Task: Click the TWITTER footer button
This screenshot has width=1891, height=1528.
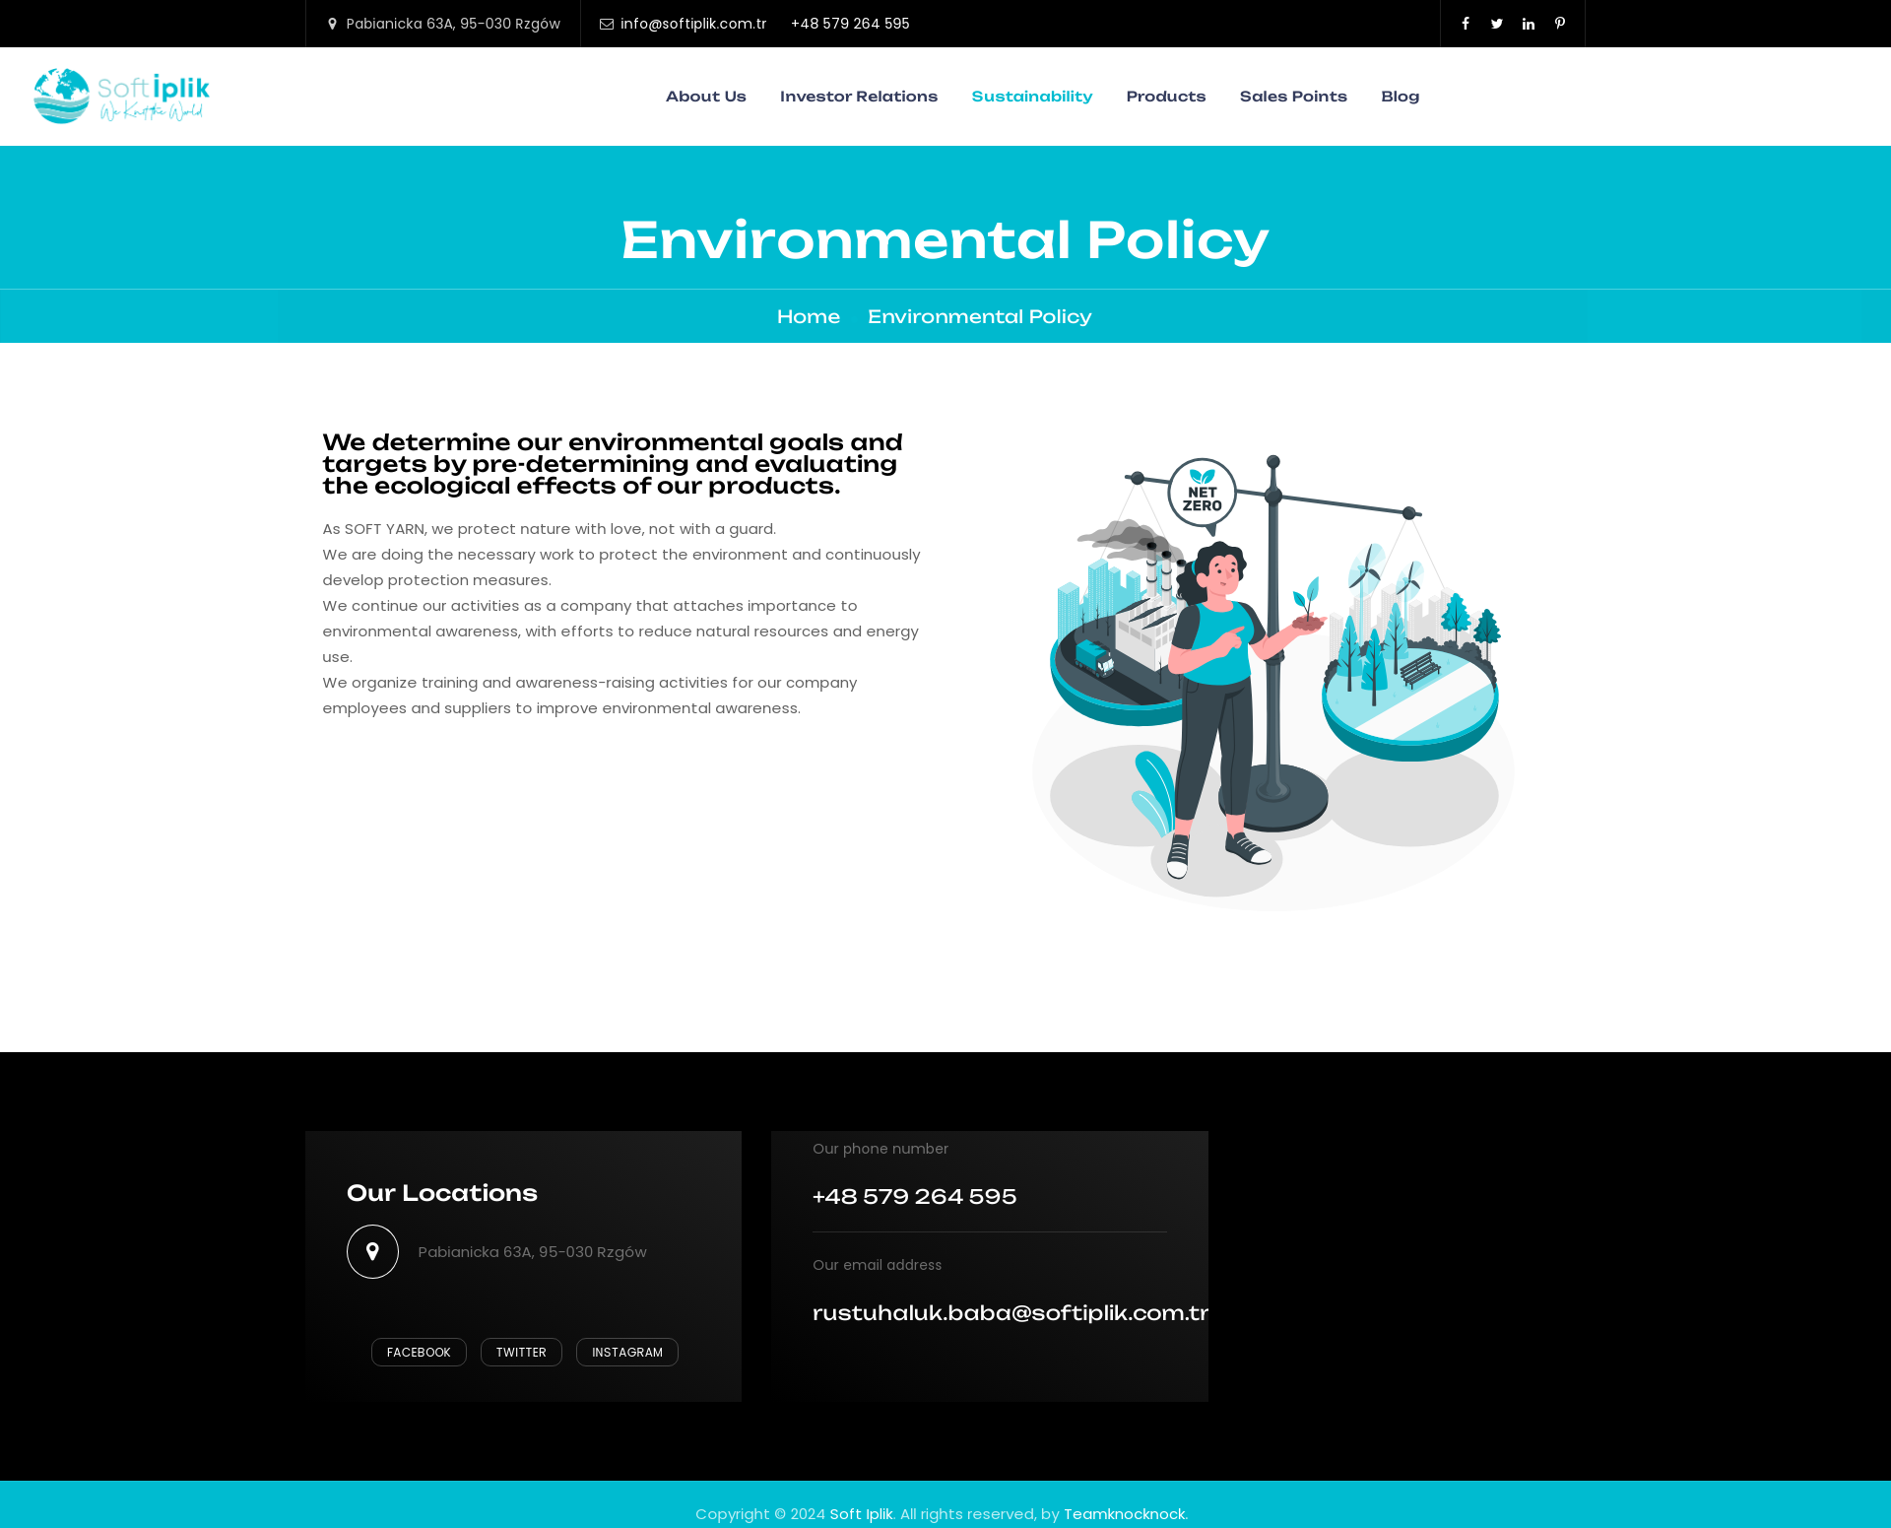Action: [x=521, y=1352]
